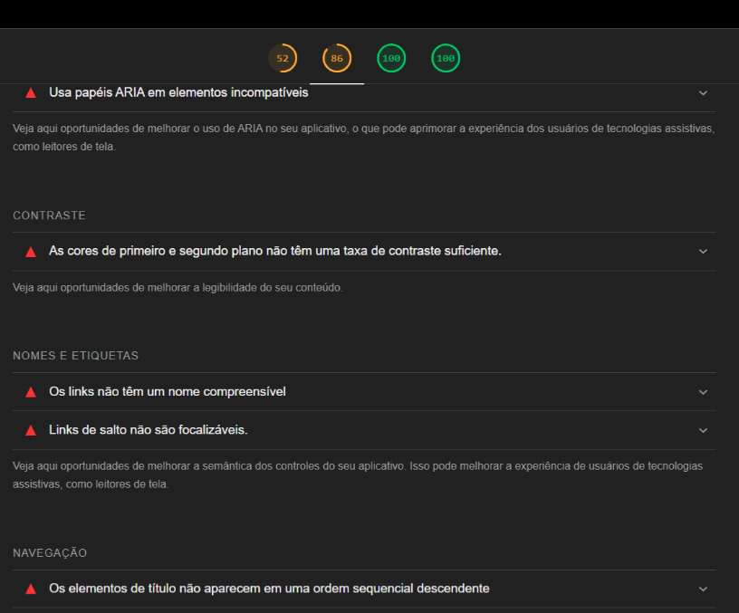The height and width of the screenshot is (613, 739).
Task: Click red triangle beside skip links audit
Action: point(31,430)
